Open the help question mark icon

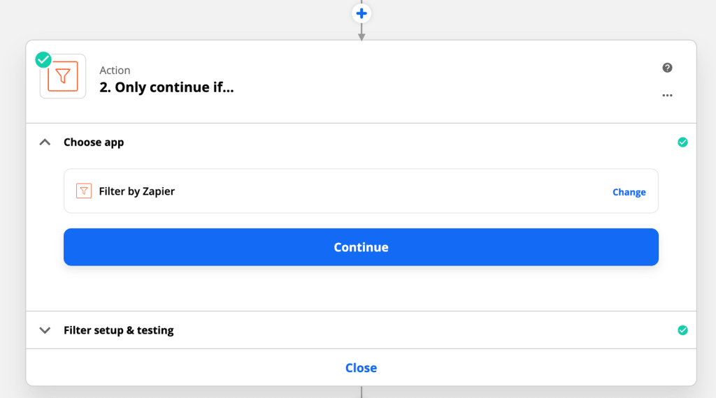(x=667, y=68)
